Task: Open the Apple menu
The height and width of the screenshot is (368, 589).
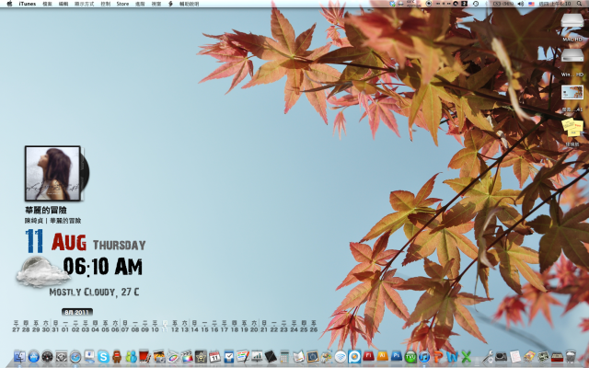Action: [9, 5]
